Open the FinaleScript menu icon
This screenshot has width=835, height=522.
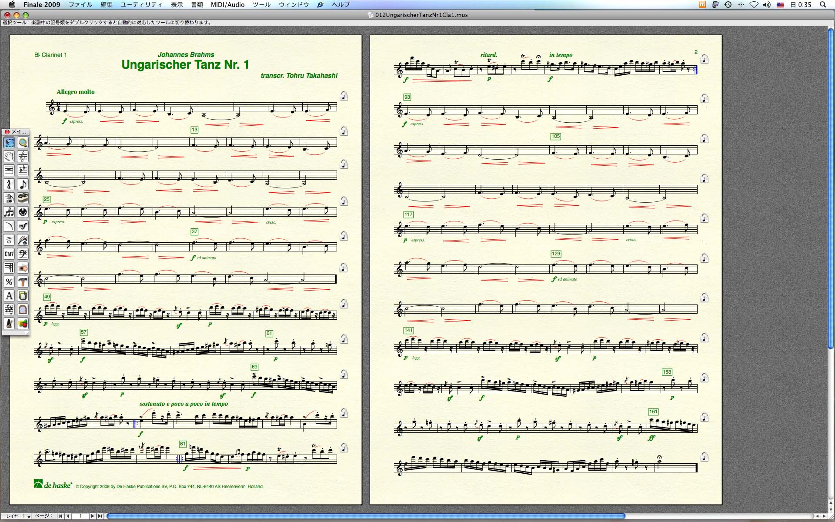click(x=321, y=4)
